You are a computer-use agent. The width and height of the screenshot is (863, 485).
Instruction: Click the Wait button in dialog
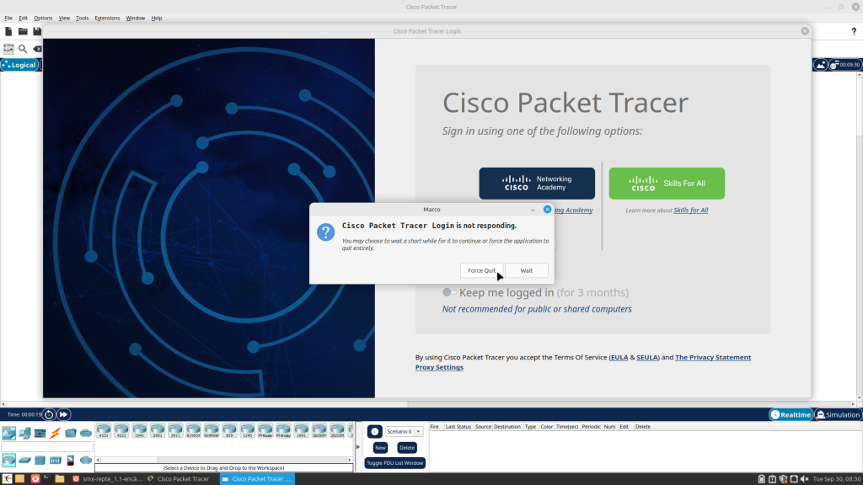pos(526,270)
